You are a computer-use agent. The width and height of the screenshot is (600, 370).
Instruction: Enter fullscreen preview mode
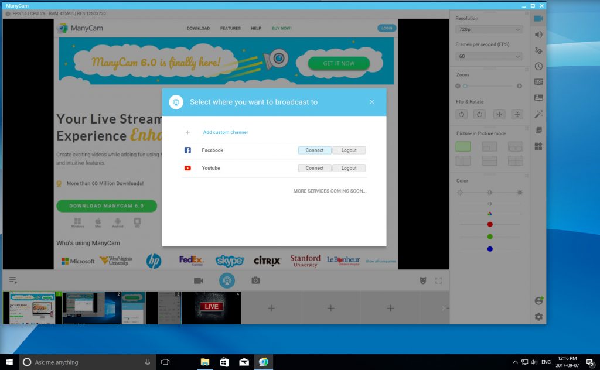(x=438, y=280)
